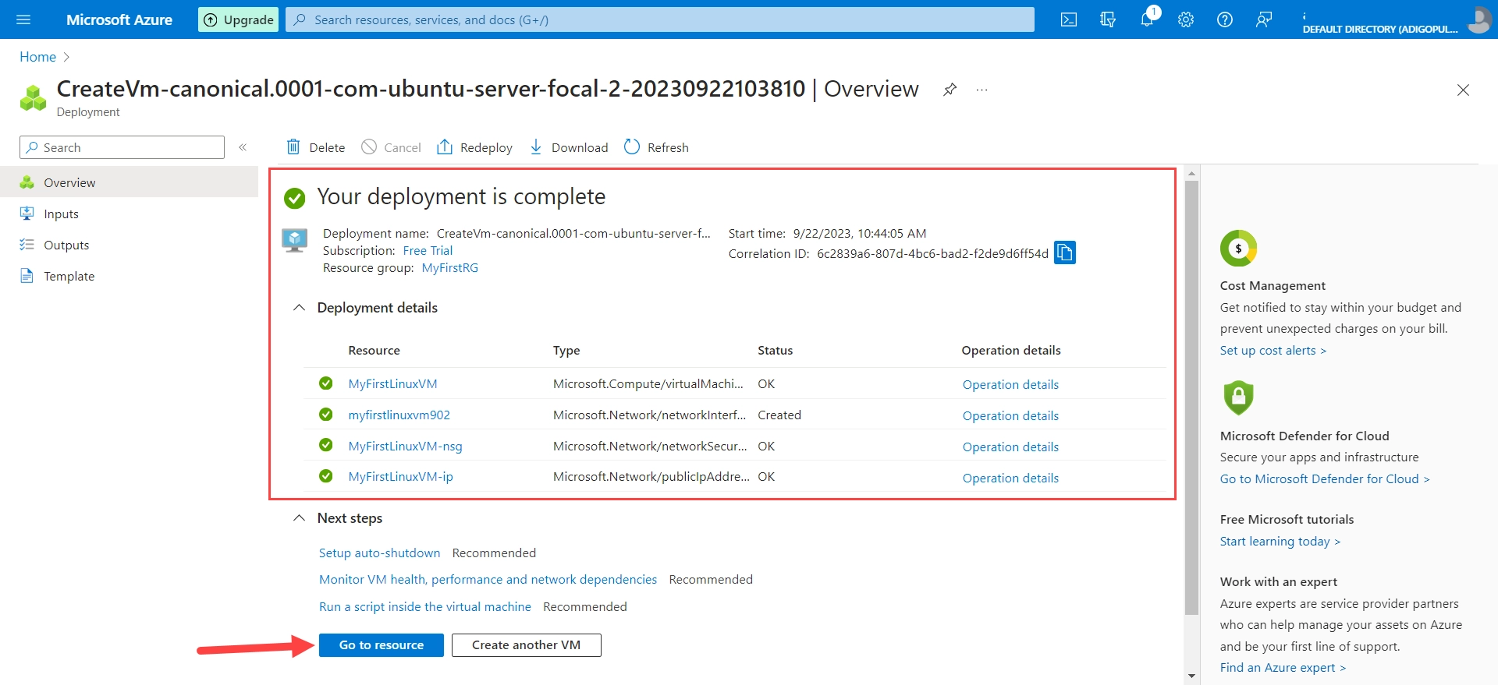Open portal settings gear
1498x685 pixels.
(x=1186, y=19)
